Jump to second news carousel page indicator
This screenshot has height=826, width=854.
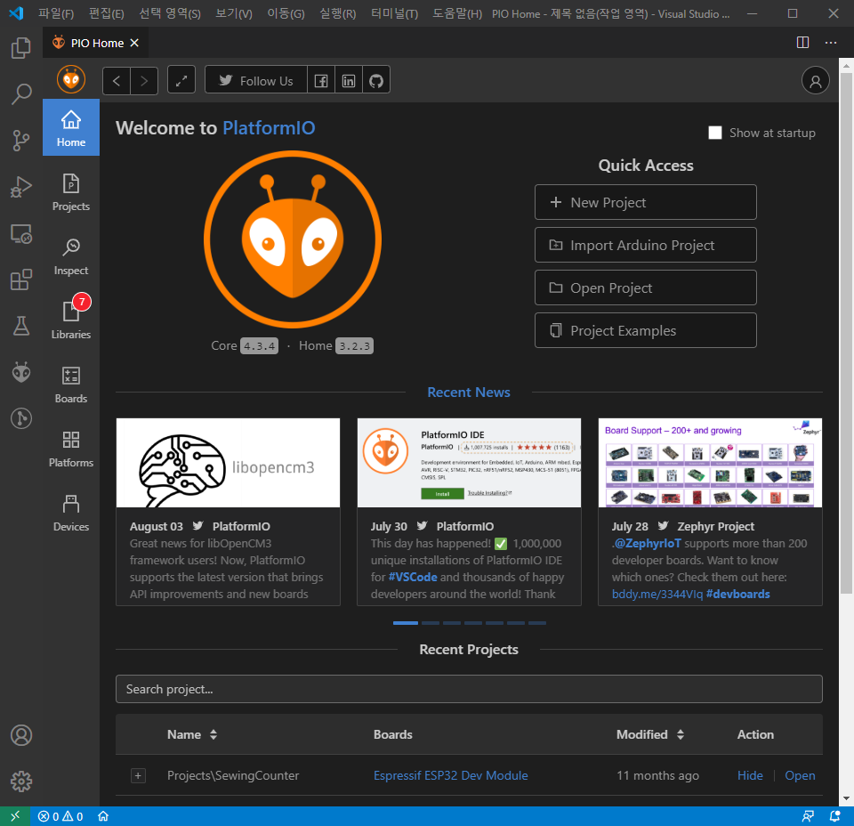[x=431, y=623]
